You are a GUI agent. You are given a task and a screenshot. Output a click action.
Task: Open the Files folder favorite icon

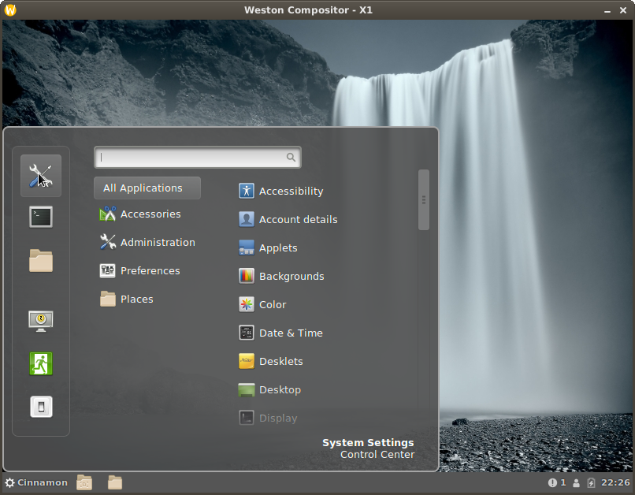click(x=41, y=260)
